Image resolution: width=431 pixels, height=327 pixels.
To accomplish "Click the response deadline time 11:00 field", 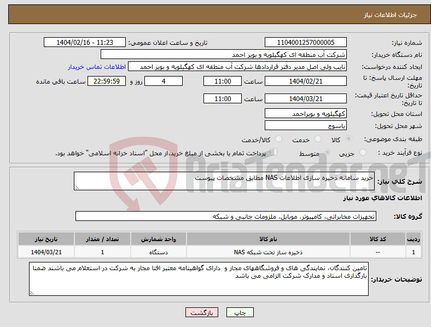I will click(x=223, y=81).
